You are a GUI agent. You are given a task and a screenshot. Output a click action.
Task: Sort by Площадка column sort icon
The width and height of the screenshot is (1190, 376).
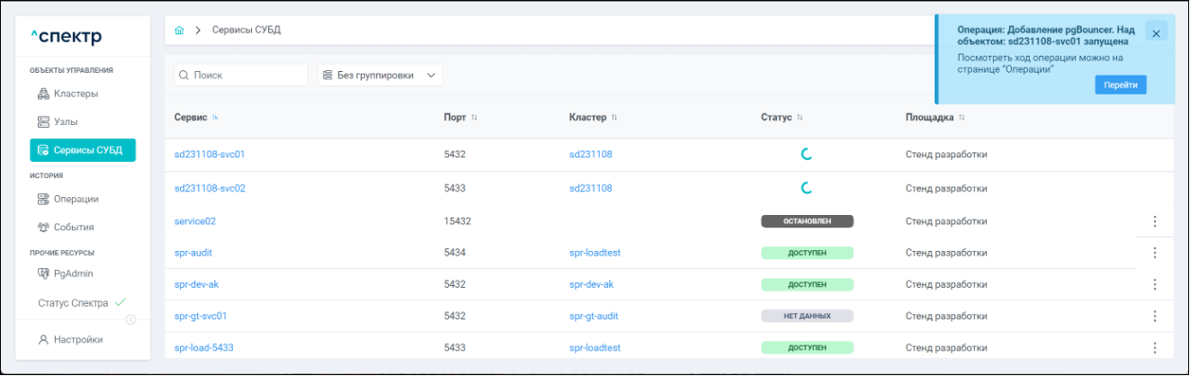(x=962, y=118)
